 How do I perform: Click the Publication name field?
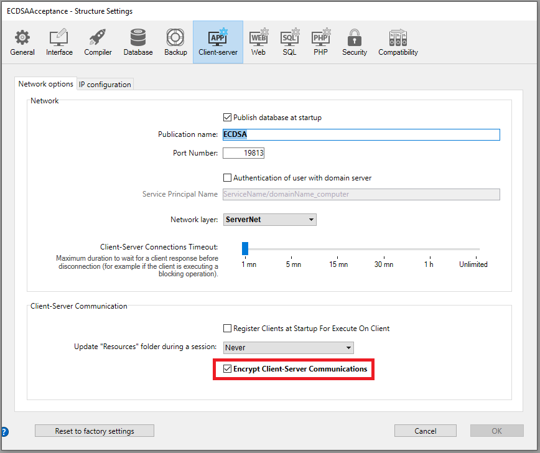361,134
